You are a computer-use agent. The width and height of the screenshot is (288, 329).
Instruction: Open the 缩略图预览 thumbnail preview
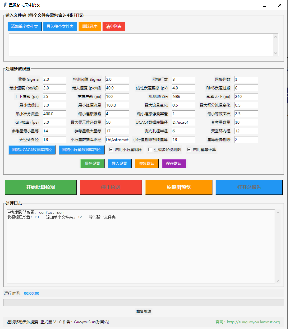179,187
